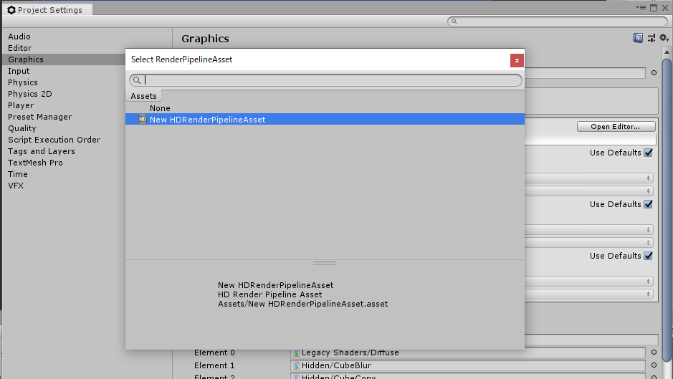The height and width of the screenshot is (379, 673).
Task: Open the Editor settings category
Action: click(x=20, y=48)
